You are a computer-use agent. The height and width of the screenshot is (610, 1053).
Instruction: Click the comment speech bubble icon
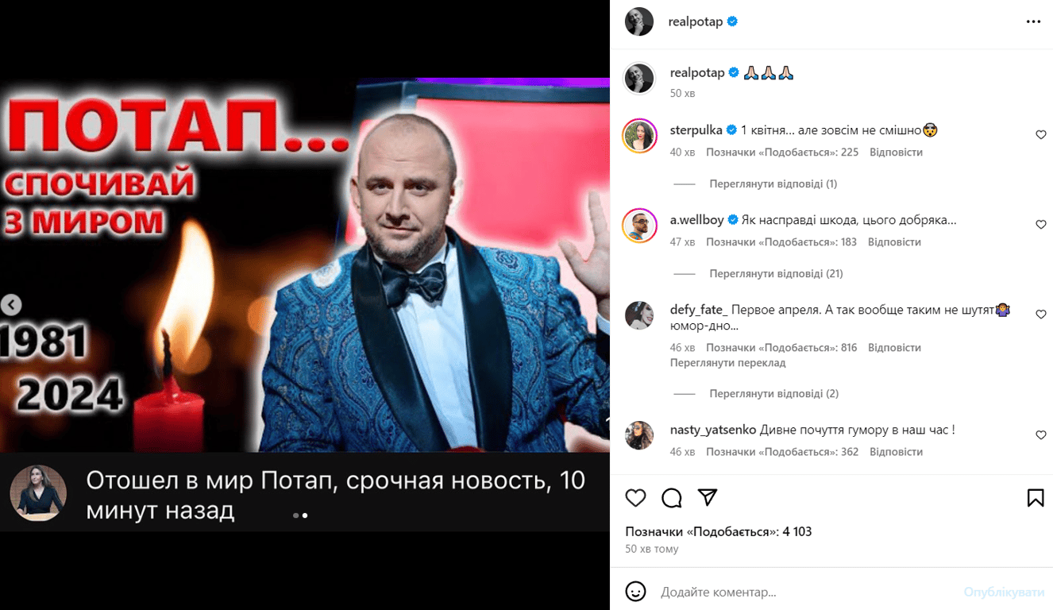[672, 498]
